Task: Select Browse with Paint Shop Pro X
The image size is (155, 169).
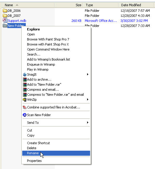Action: pyautogui.click(x=56, y=44)
